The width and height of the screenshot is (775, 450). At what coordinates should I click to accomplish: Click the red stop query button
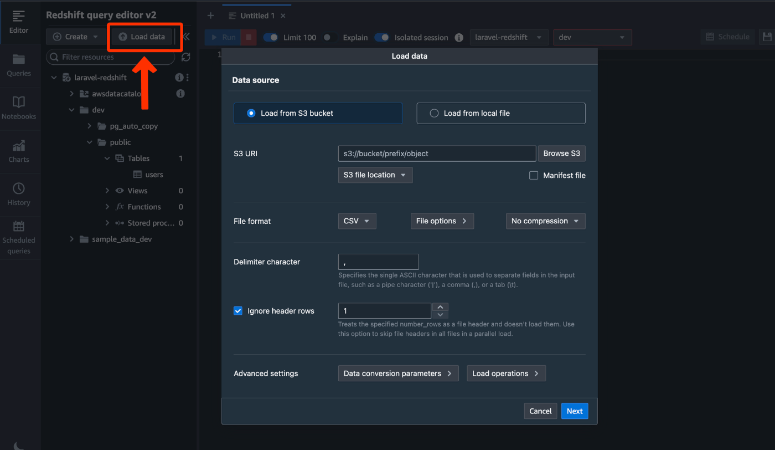(249, 37)
